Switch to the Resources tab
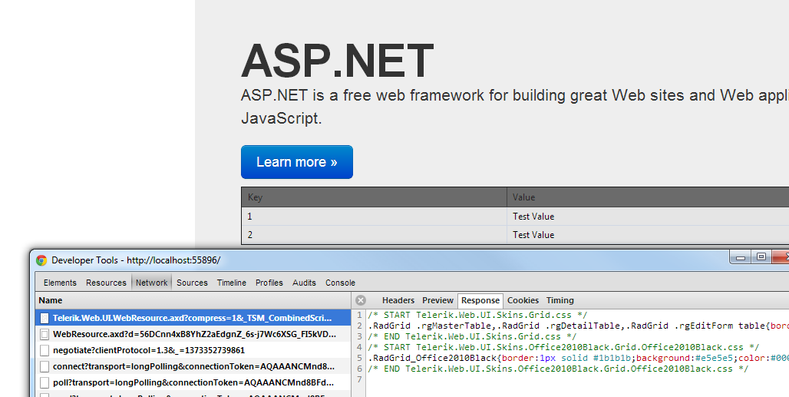Viewport: 789px width, 397px height. click(106, 283)
